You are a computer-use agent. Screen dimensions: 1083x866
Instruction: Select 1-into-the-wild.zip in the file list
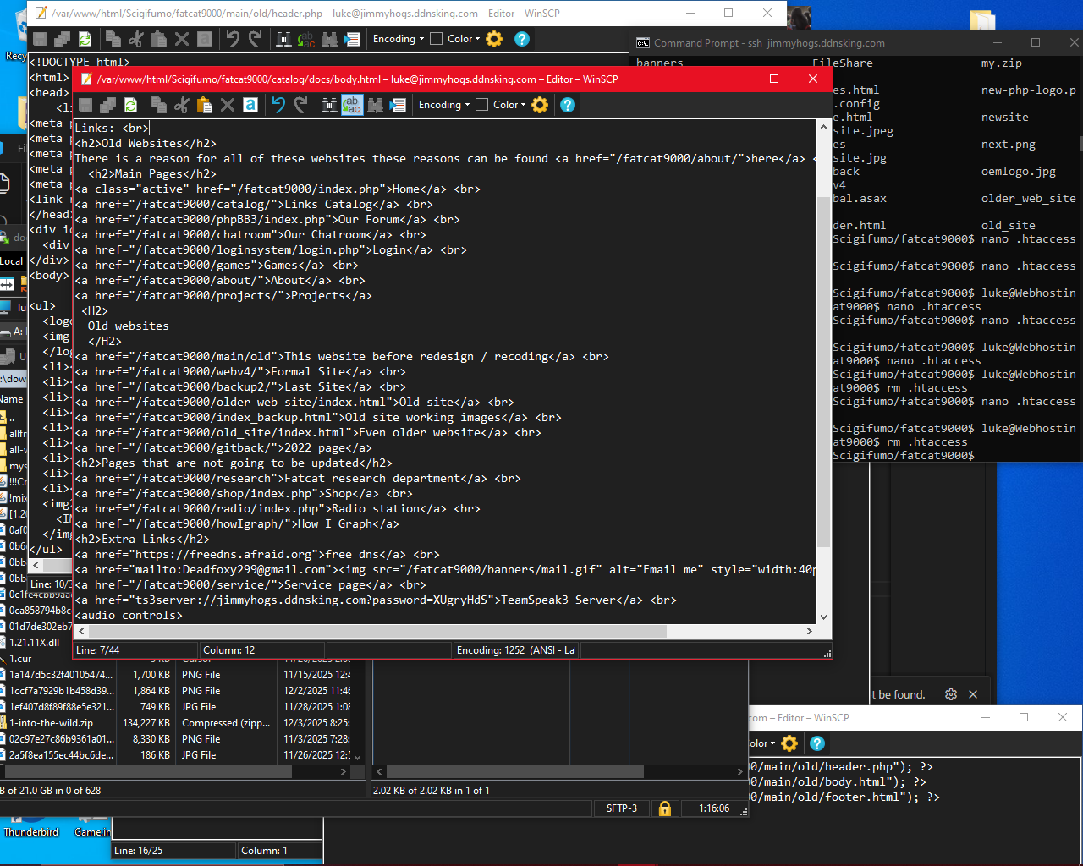pyautogui.click(x=52, y=723)
